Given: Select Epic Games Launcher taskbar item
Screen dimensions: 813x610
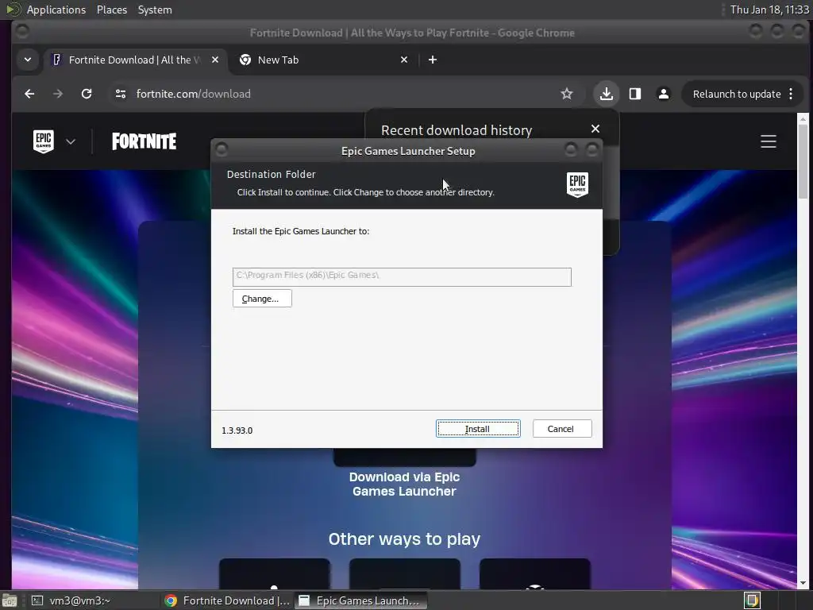Looking at the screenshot, I should [361, 600].
